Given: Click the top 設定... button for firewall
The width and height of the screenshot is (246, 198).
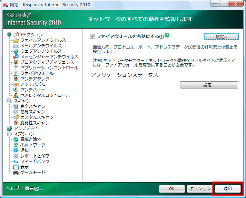Looking at the screenshot, I should tap(221, 37).
